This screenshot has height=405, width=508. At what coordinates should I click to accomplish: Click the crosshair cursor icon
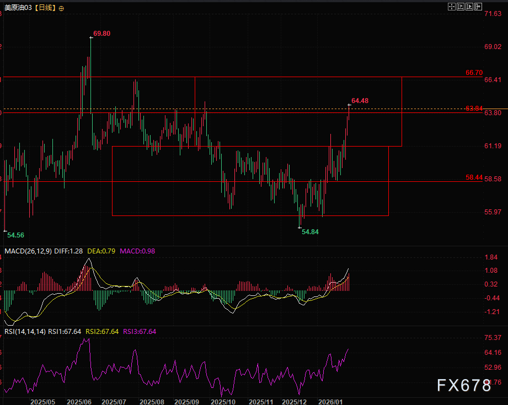(x=452, y=7)
